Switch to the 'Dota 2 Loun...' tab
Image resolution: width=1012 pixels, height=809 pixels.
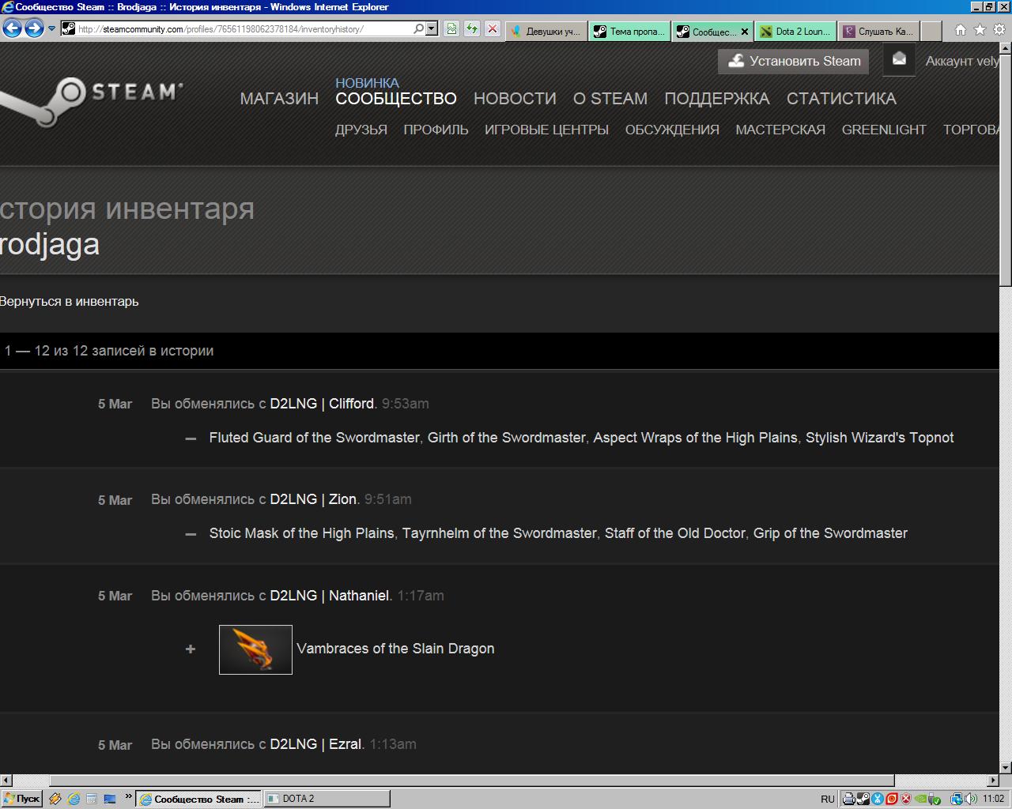click(x=796, y=31)
